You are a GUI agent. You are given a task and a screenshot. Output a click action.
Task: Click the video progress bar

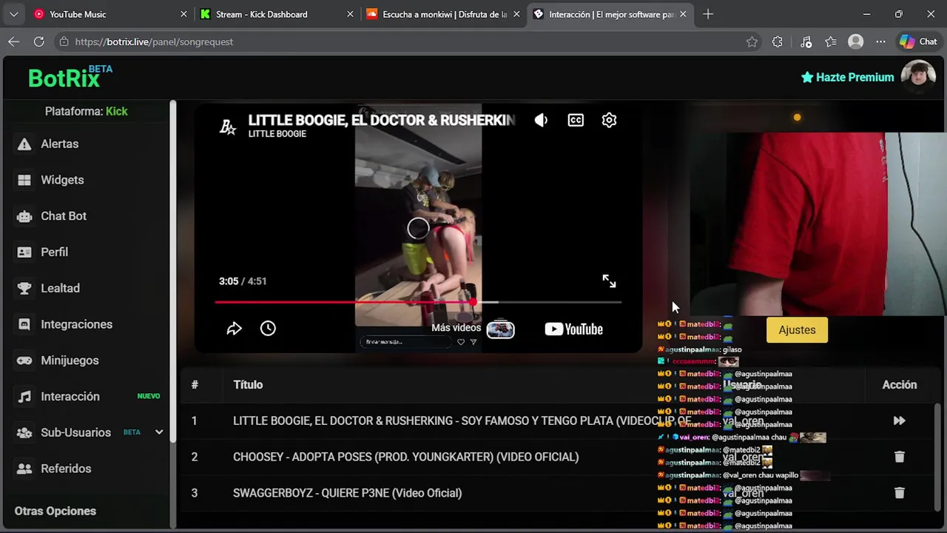tap(418, 302)
